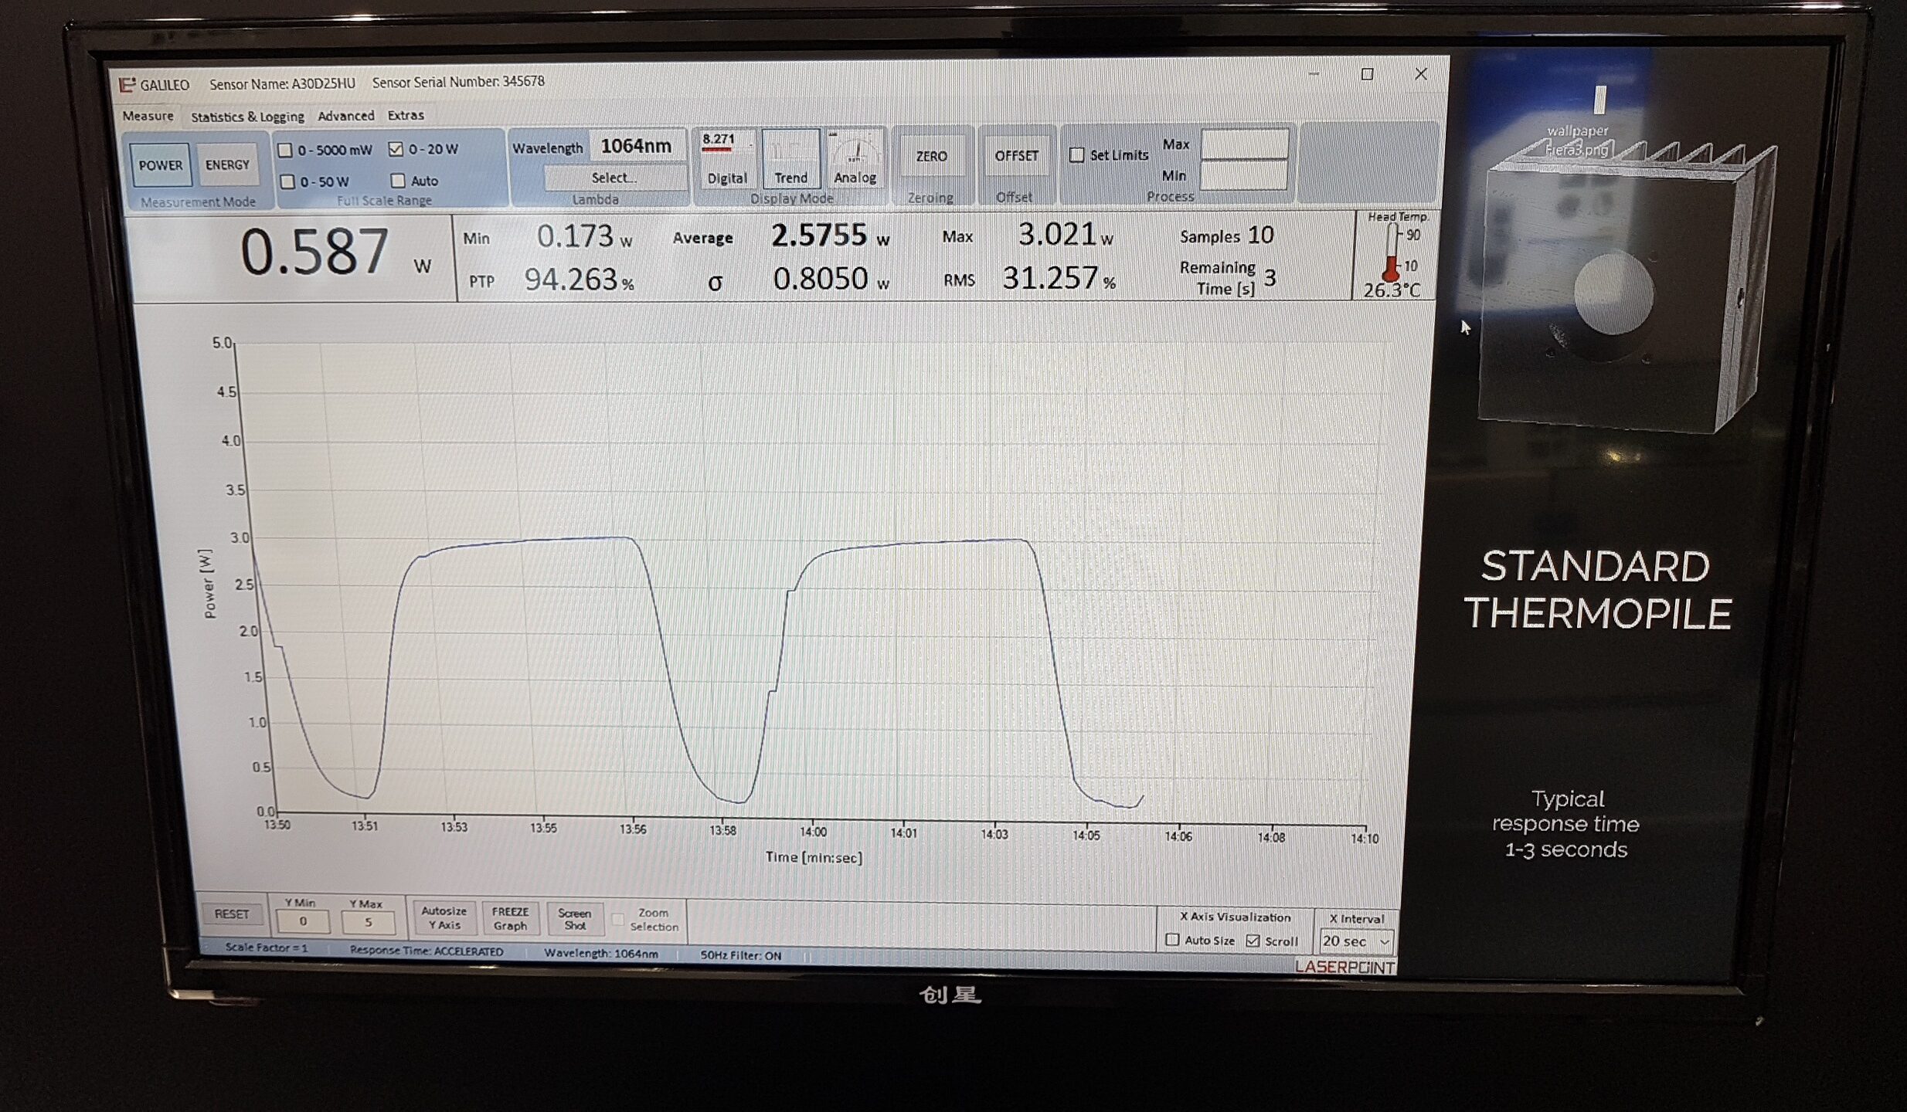Viewport: 1907px width, 1112px height.
Task: Click the process Max limit field
Action: 1244,144
